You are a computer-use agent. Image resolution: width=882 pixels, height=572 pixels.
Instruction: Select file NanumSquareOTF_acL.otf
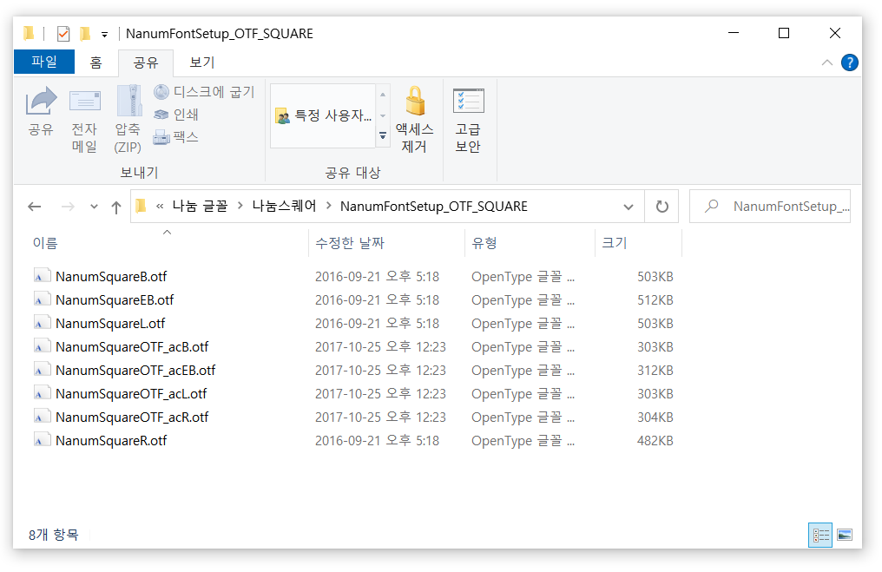coord(131,394)
